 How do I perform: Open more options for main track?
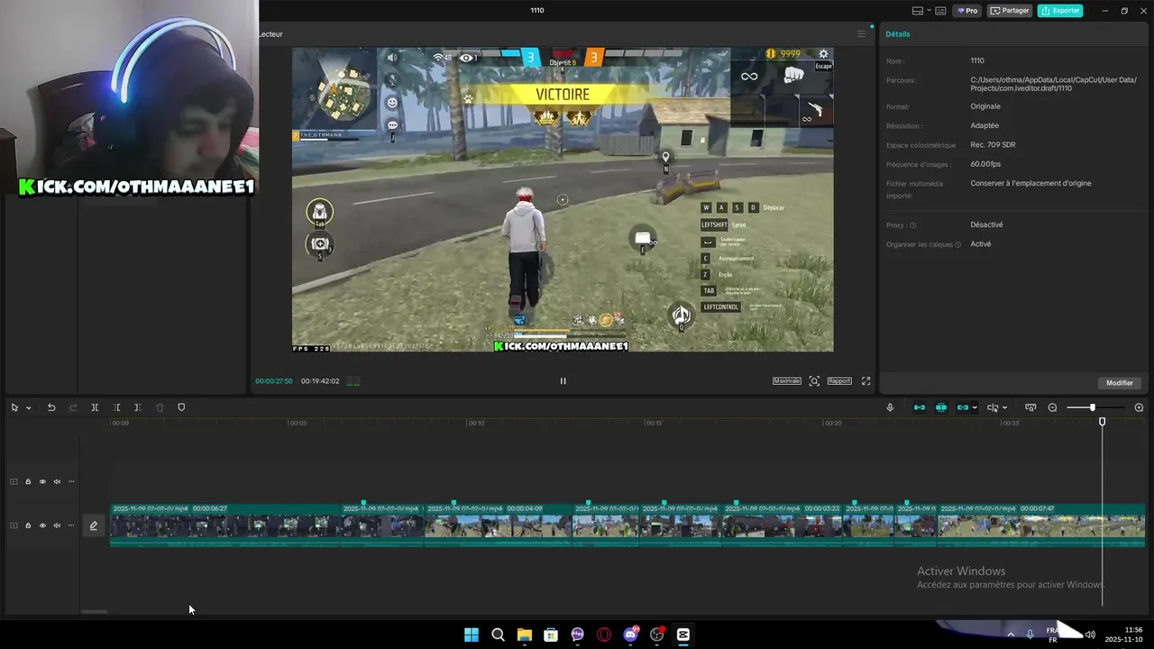(71, 526)
